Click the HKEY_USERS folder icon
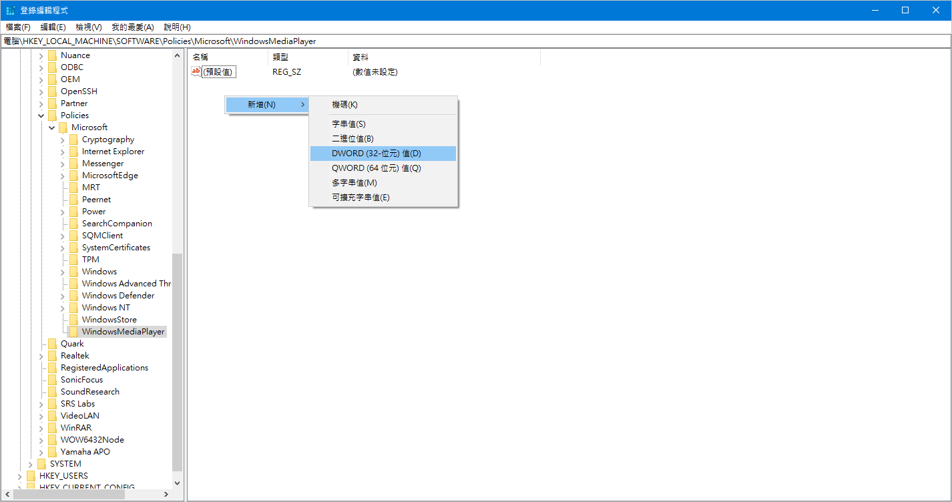The height and width of the screenshot is (502, 952). [x=31, y=476]
